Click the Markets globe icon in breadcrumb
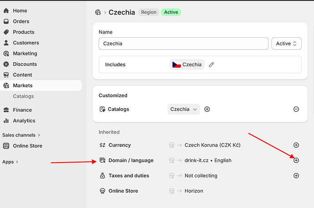This screenshot has height=208, width=314. 98,12
